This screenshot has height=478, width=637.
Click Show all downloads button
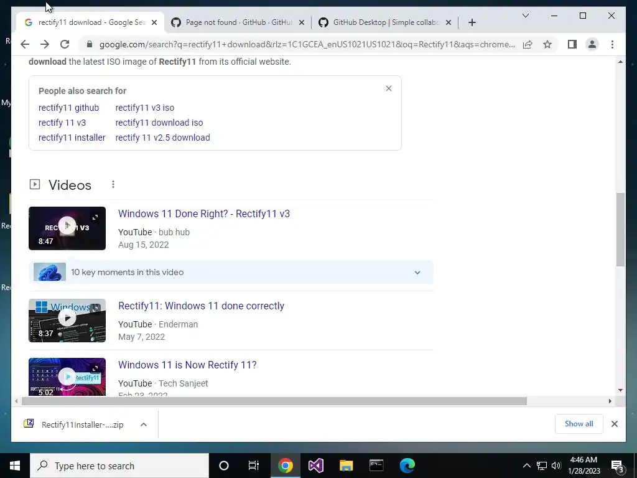pyautogui.click(x=579, y=424)
